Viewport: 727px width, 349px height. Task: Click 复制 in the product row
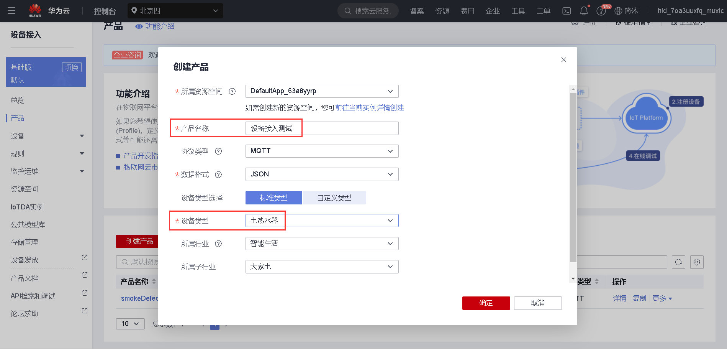[639, 298]
